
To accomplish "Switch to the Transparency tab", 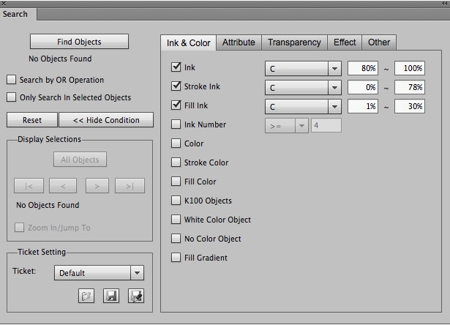I will (293, 42).
